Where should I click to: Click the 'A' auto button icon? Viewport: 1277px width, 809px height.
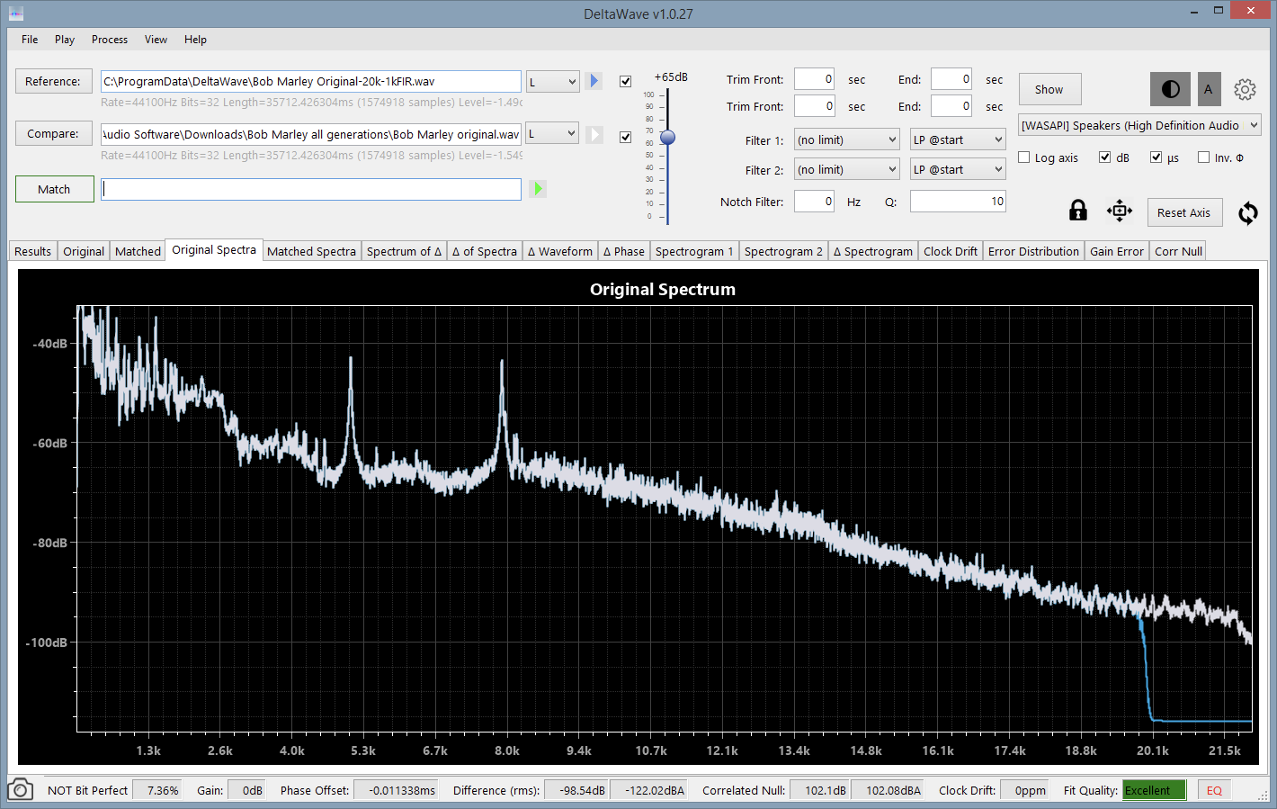click(x=1209, y=89)
